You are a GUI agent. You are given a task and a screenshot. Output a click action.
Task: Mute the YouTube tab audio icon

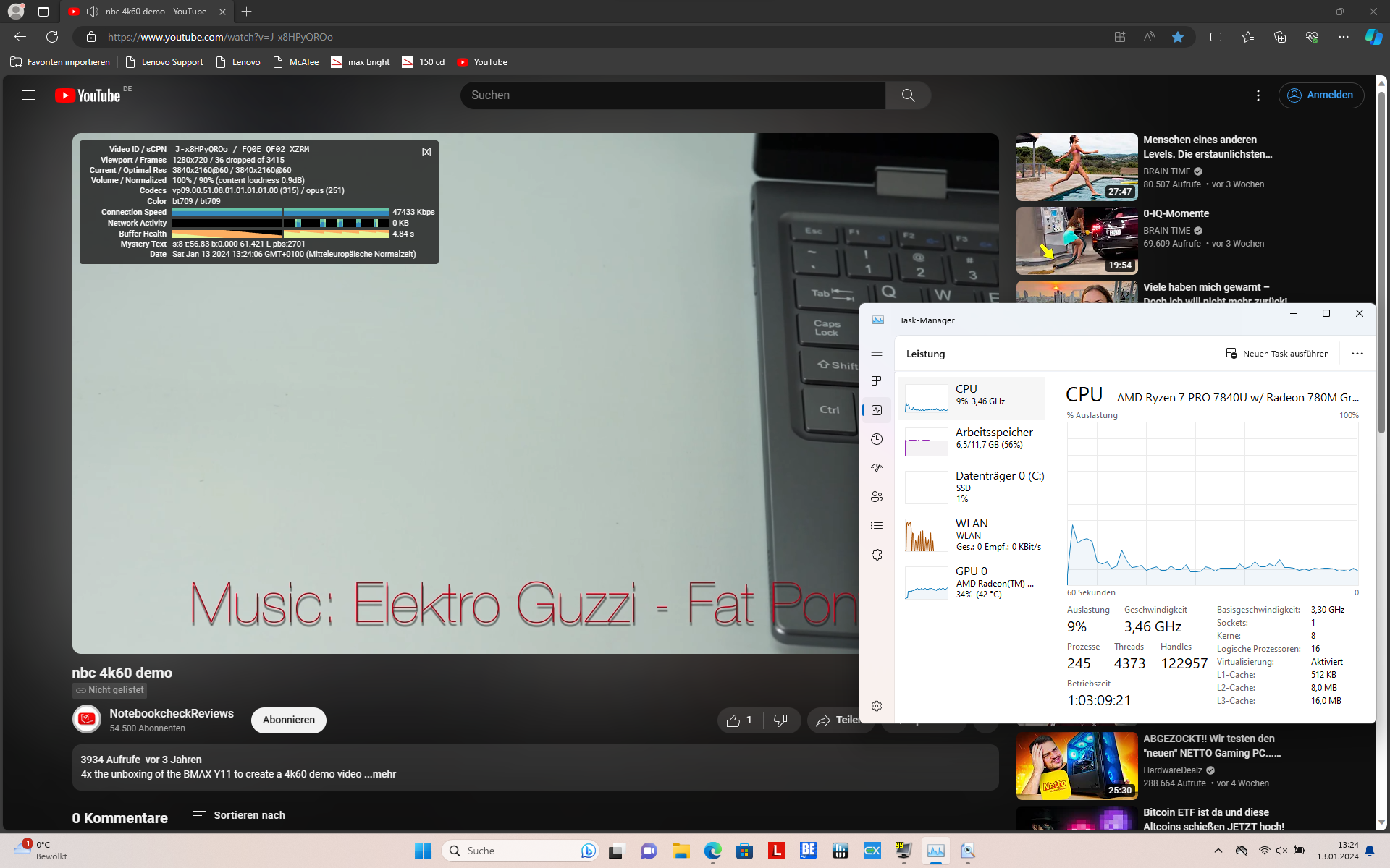point(93,12)
